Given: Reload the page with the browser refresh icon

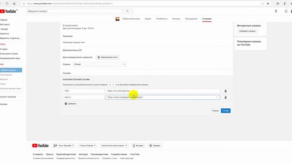Looking at the screenshot, I should [7, 3].
